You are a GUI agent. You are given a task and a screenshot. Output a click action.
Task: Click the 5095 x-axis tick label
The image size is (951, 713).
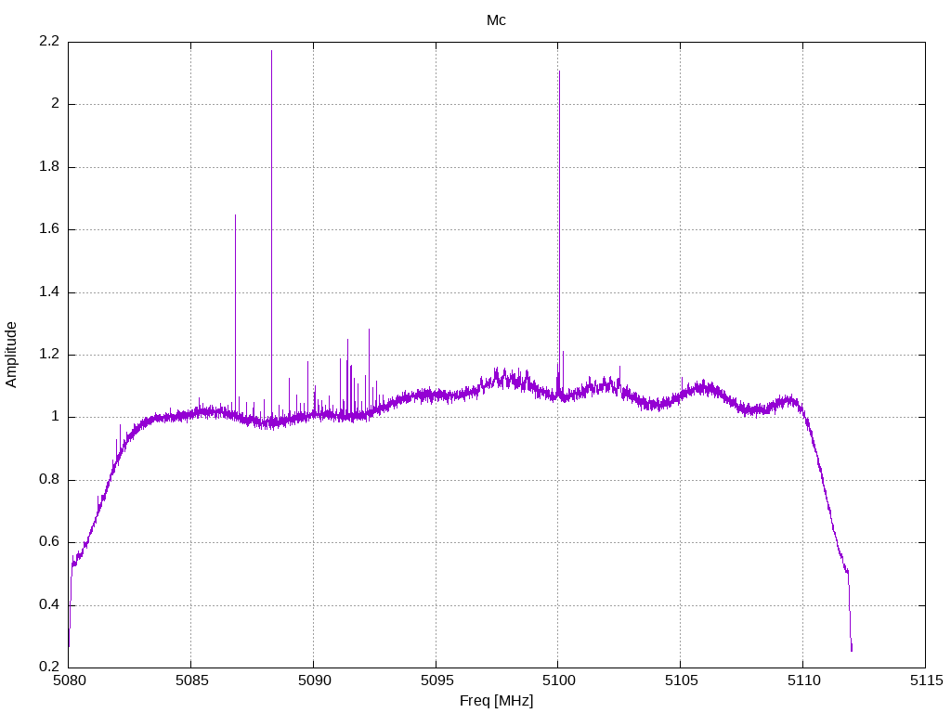(436, 681)
